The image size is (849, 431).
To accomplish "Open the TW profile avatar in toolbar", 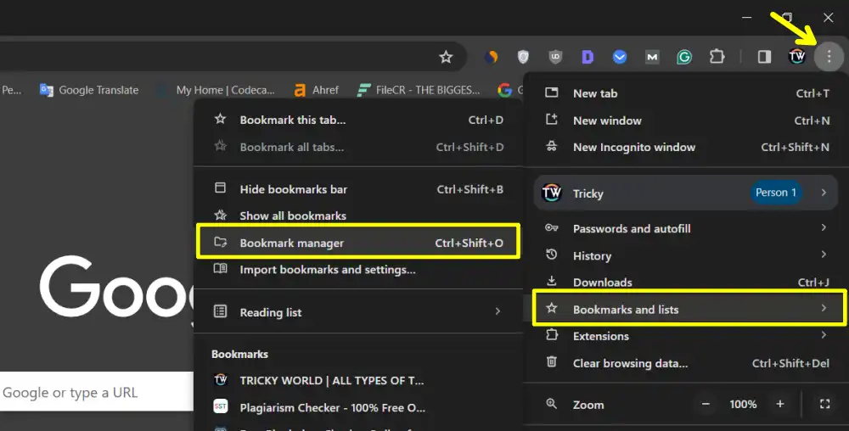I will click(796, 56).
